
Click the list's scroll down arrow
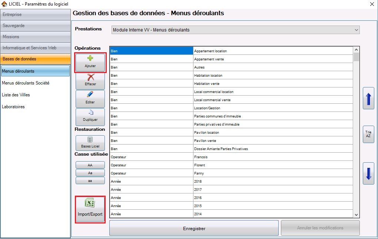pyautogui.click(x=356, y=215)
